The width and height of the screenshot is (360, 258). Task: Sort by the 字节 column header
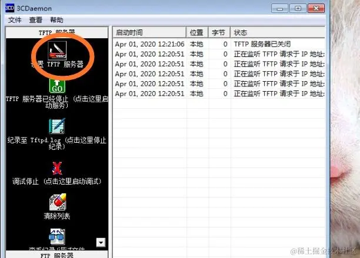(219, 32)
